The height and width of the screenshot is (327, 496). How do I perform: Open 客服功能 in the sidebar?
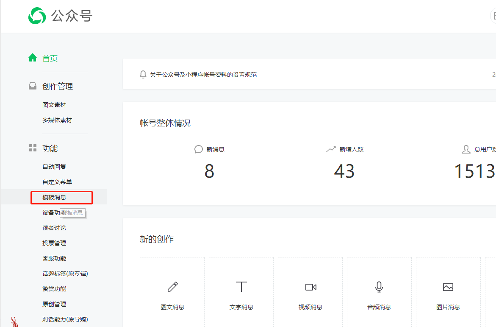[54, 258]
